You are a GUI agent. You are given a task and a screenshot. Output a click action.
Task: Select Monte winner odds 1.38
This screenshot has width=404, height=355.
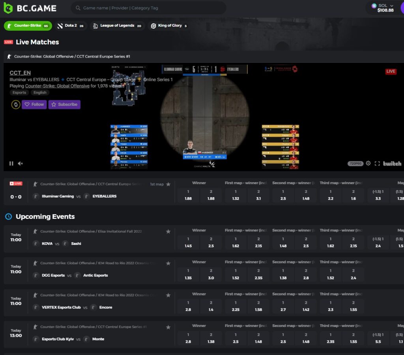point(211,338)
